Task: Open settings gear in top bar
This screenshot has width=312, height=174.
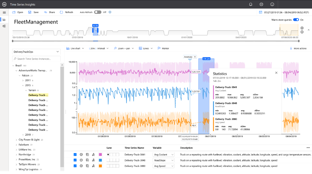Action: click(261, 4)
